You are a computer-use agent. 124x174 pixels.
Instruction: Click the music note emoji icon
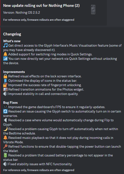pyautogui.click(x=5, y=45)
